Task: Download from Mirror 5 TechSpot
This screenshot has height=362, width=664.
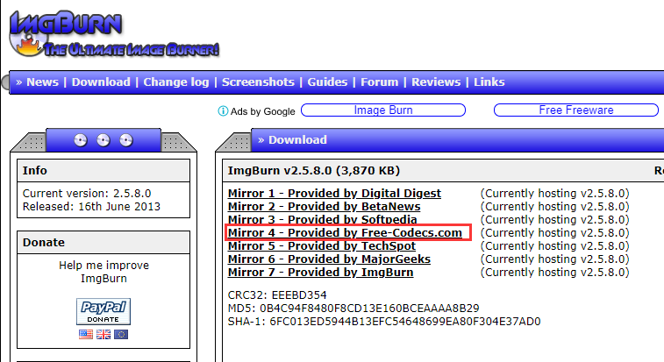Action: click(322, 246)
